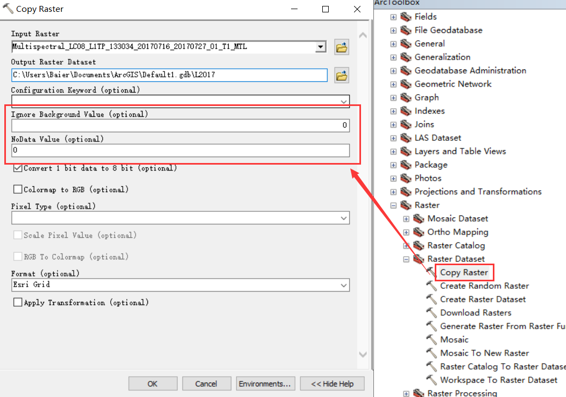
Task: Select the Download Rasters tool label
Action: (476, 313)
